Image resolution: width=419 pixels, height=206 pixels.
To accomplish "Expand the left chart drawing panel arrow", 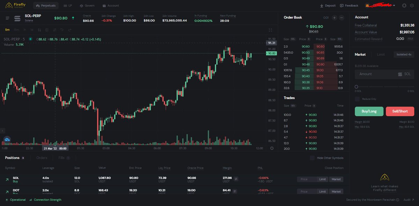I will click(x=2, y=131).
